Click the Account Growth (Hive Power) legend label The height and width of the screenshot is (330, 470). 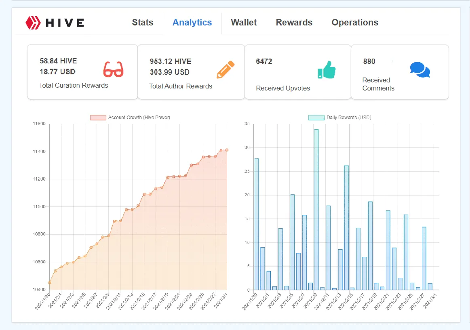139,118
